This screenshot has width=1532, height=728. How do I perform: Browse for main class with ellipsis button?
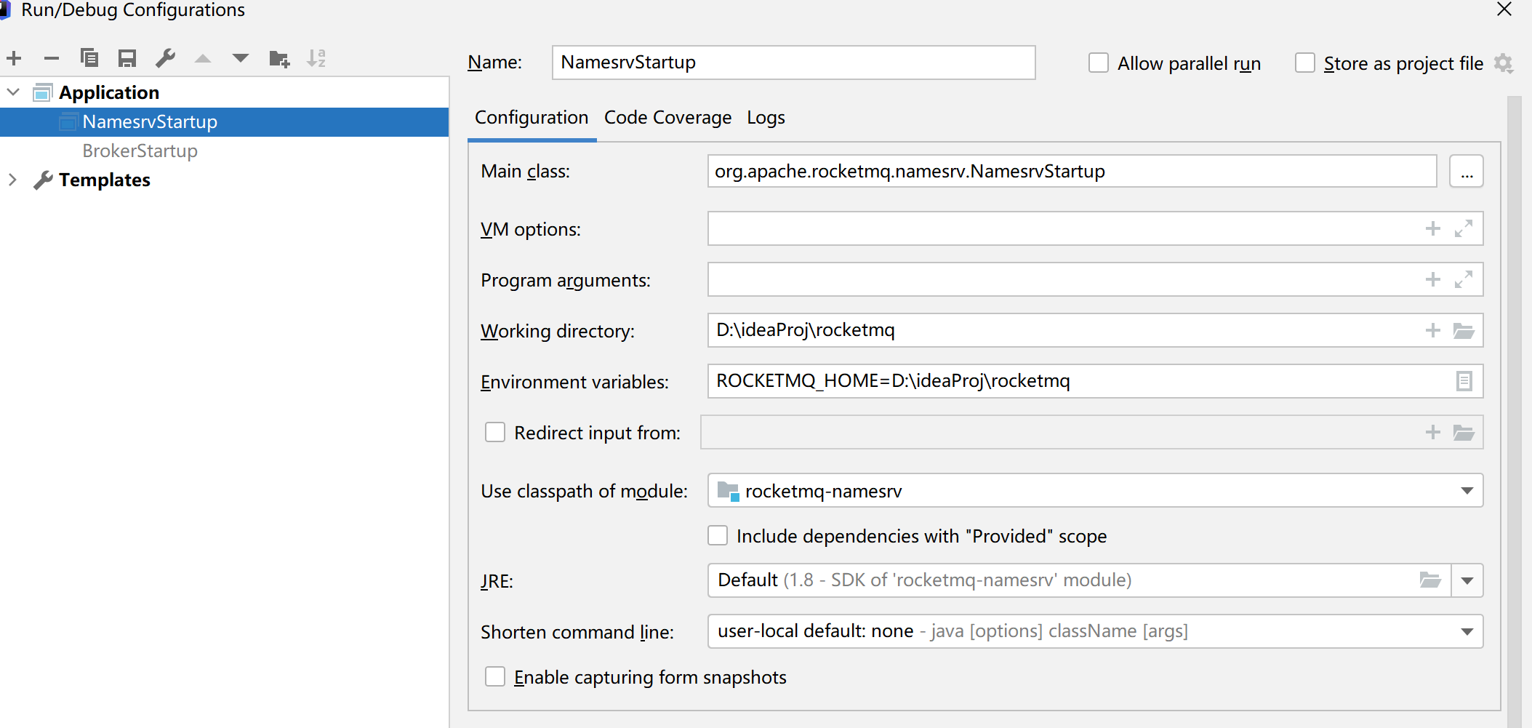click(x=1467, y=171)
